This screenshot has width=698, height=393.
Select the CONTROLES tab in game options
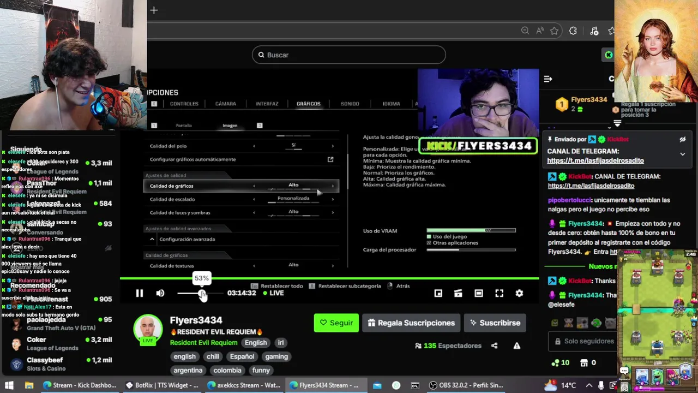(184, 104)
